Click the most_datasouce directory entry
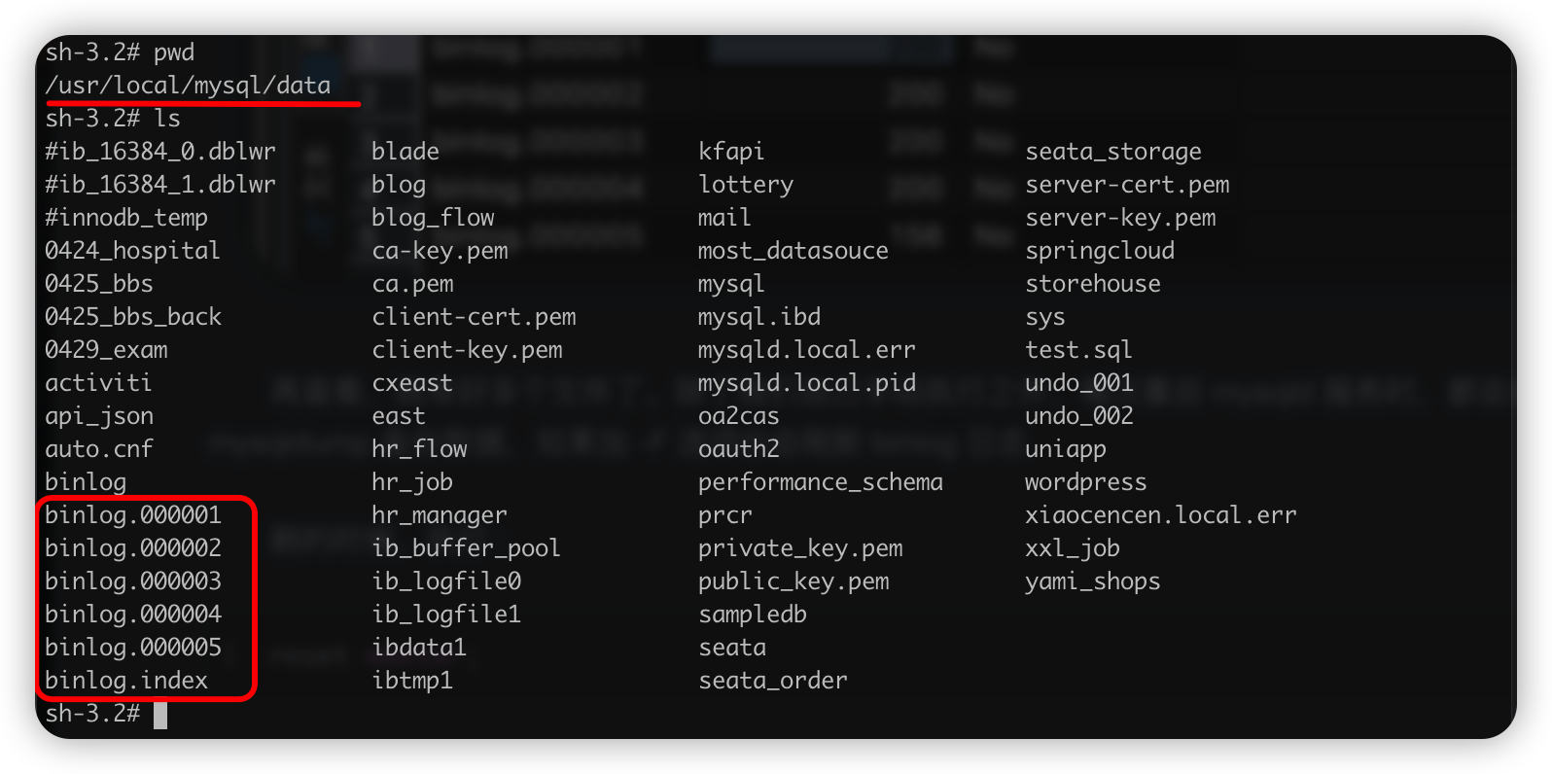Image resolution: width=1552 pixels, height=774 pixels. coord(793,251)
